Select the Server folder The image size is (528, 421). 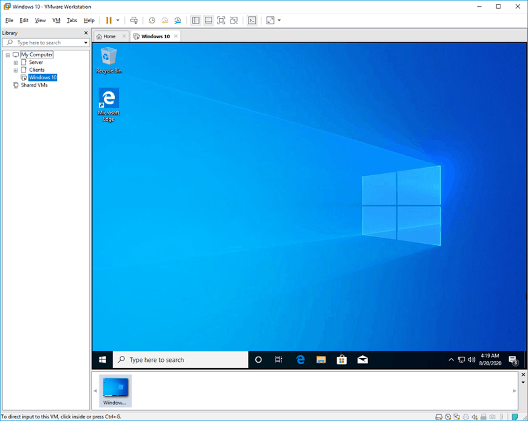pos(36,62)
